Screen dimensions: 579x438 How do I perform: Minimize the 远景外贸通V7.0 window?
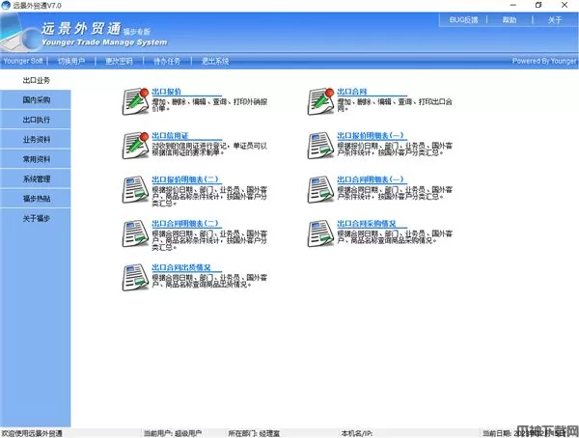tap(513, 5)
